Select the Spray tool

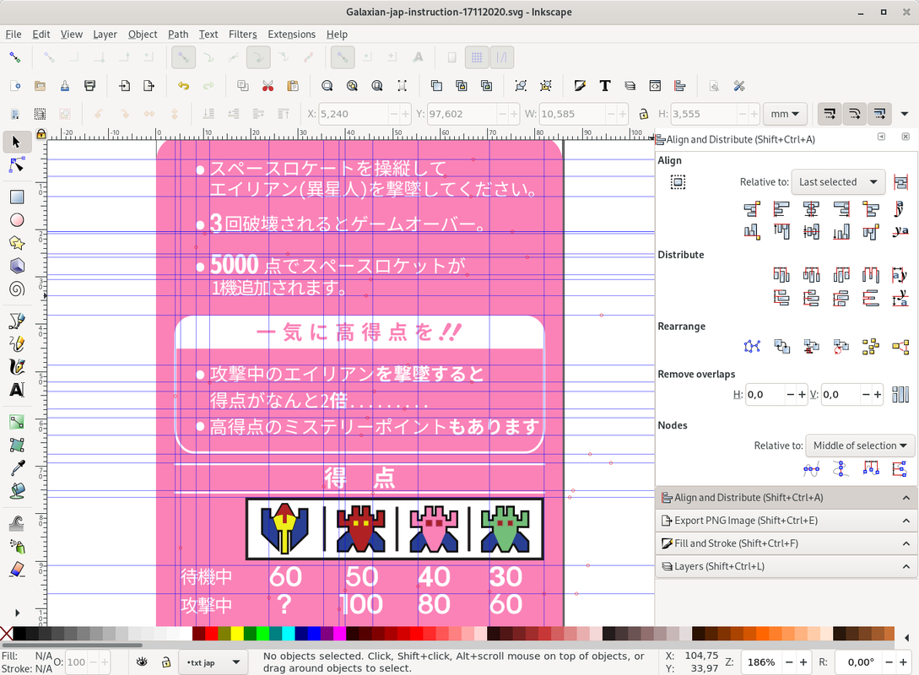(x=16, y=546)
